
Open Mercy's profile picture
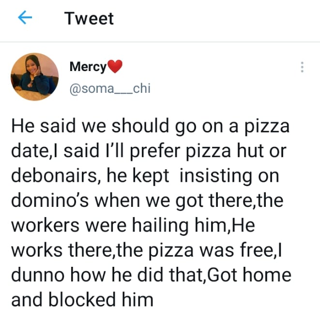pyautogui.click(x=34, y=77)
